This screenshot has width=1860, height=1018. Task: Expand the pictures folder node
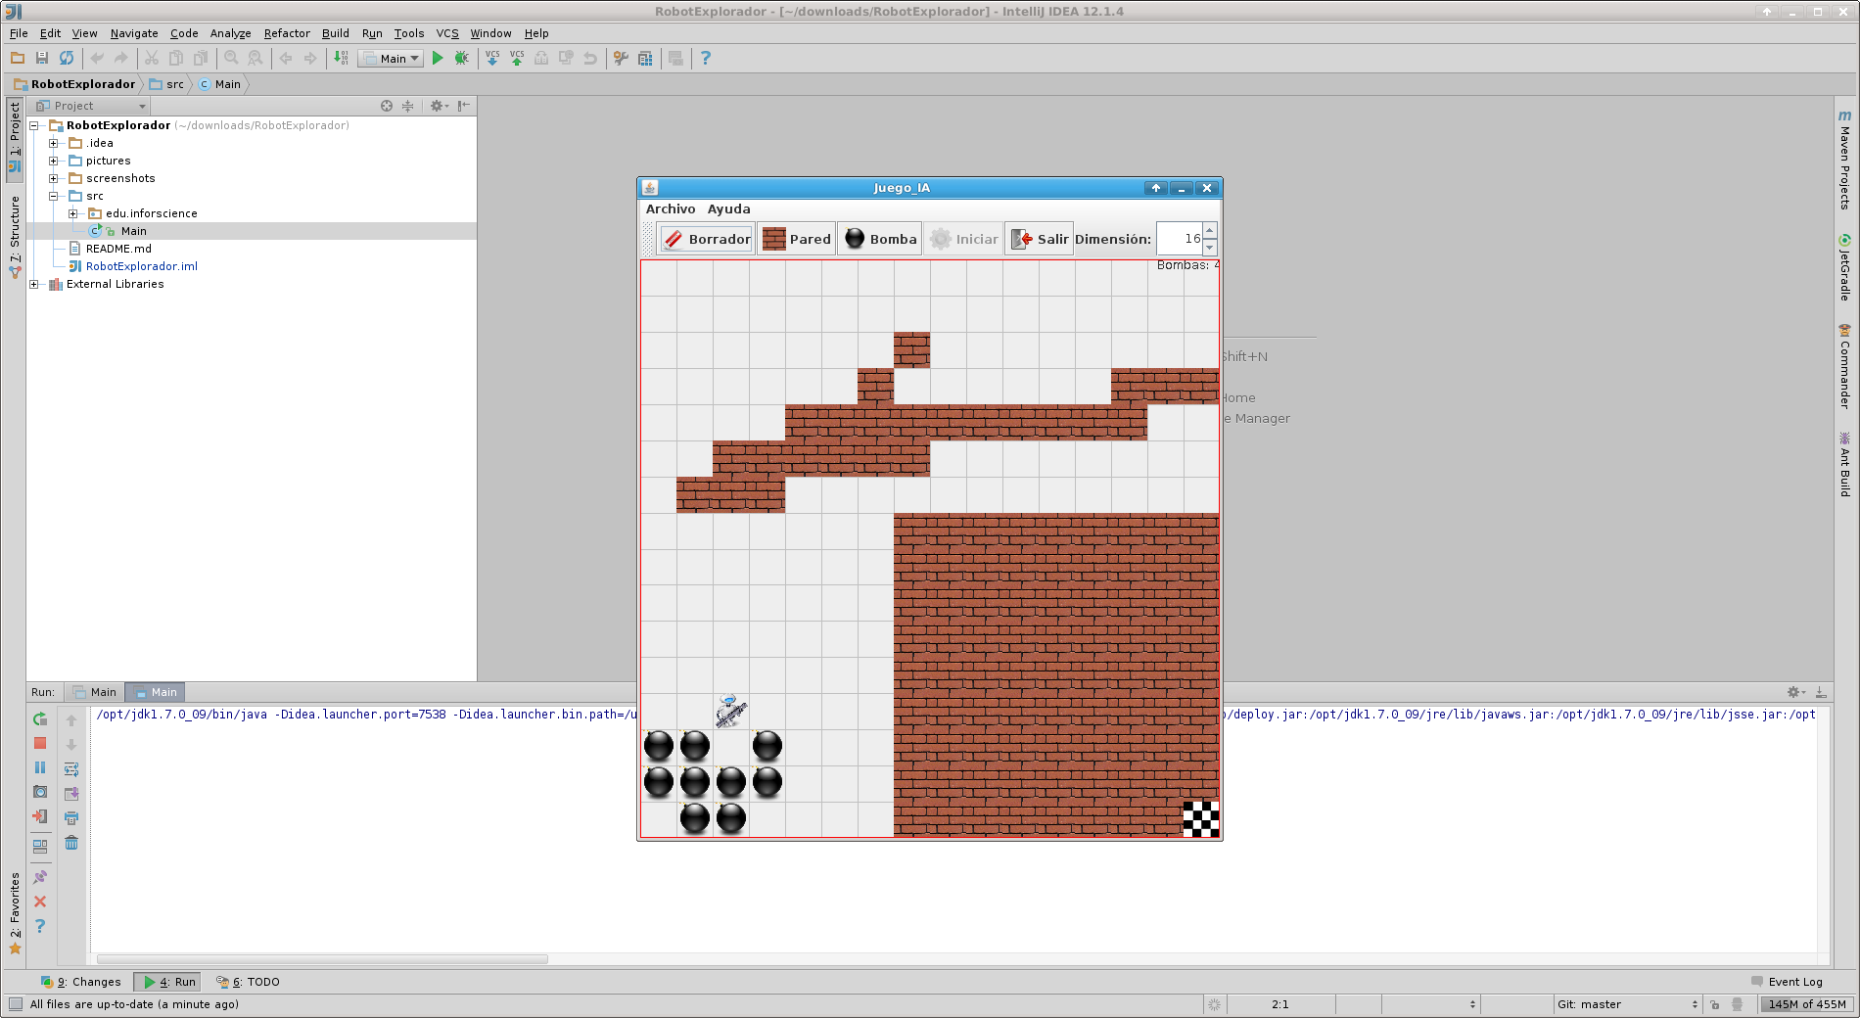coord(54,161)
